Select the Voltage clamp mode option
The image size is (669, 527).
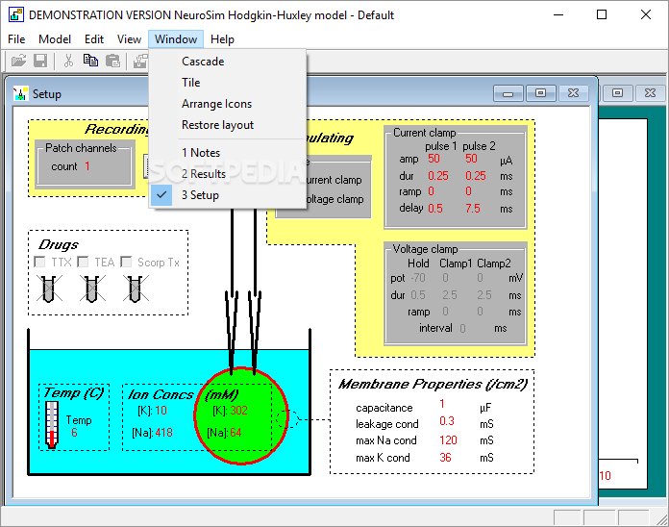[334, 199]
